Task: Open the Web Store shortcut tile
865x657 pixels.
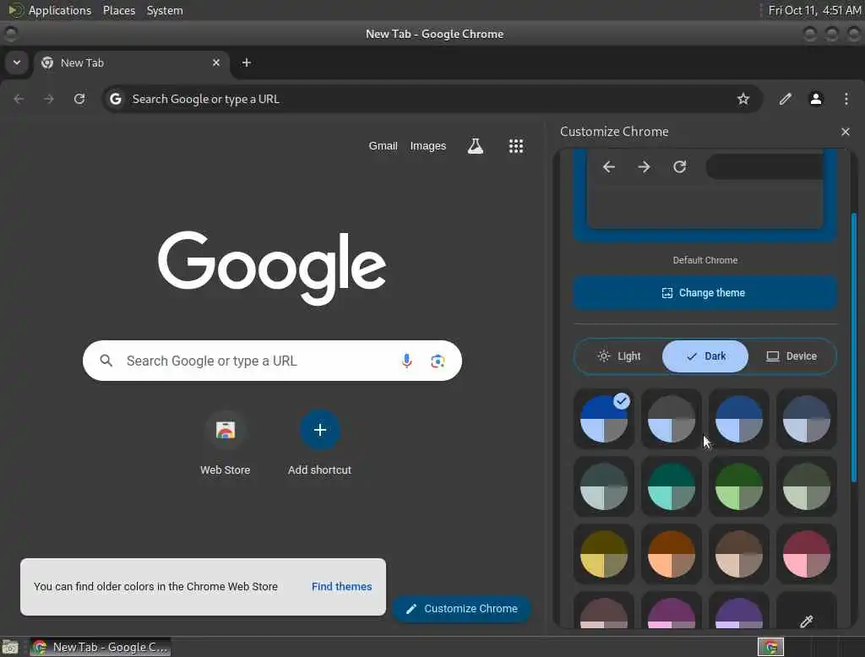Action: [x=225, y=443]
